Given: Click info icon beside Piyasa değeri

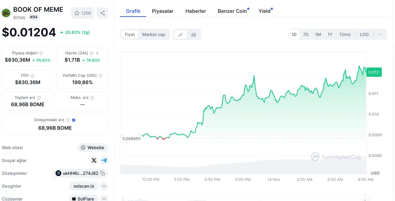Looking at the screenshot, I should coord(41,53).
